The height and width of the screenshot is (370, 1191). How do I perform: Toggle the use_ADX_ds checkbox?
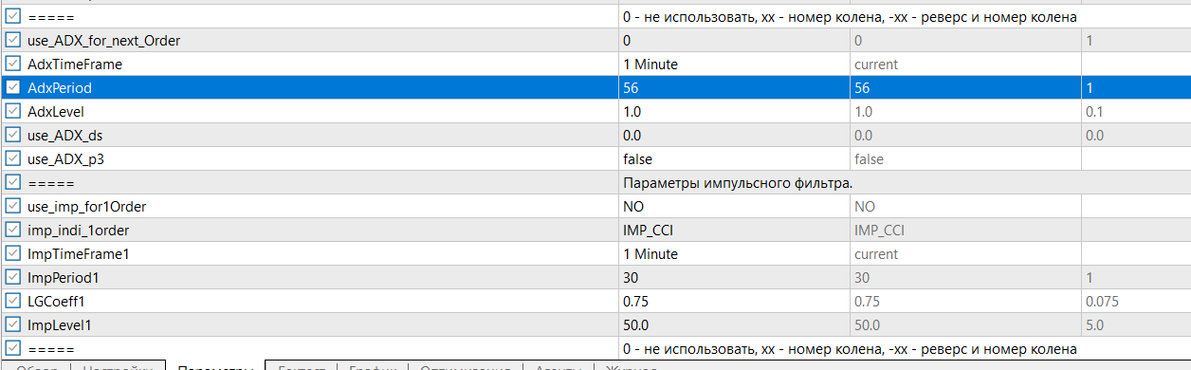(13, 136)
